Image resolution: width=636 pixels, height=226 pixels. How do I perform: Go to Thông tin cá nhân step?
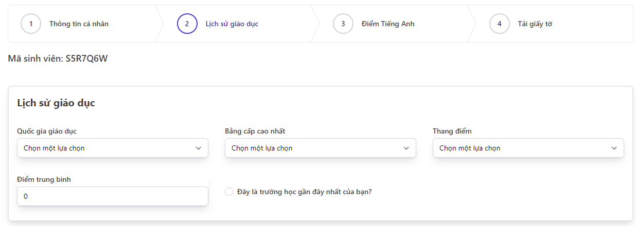[79, 24]
